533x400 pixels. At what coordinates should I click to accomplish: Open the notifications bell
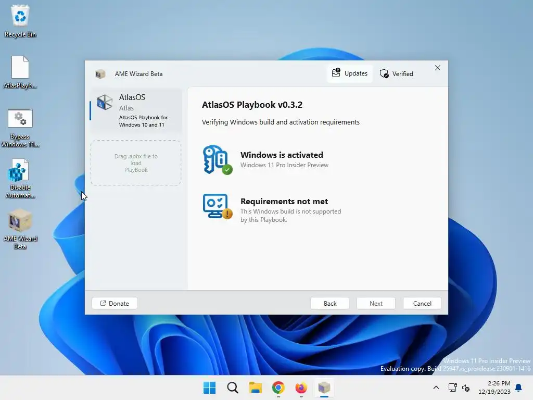point(519,387)
